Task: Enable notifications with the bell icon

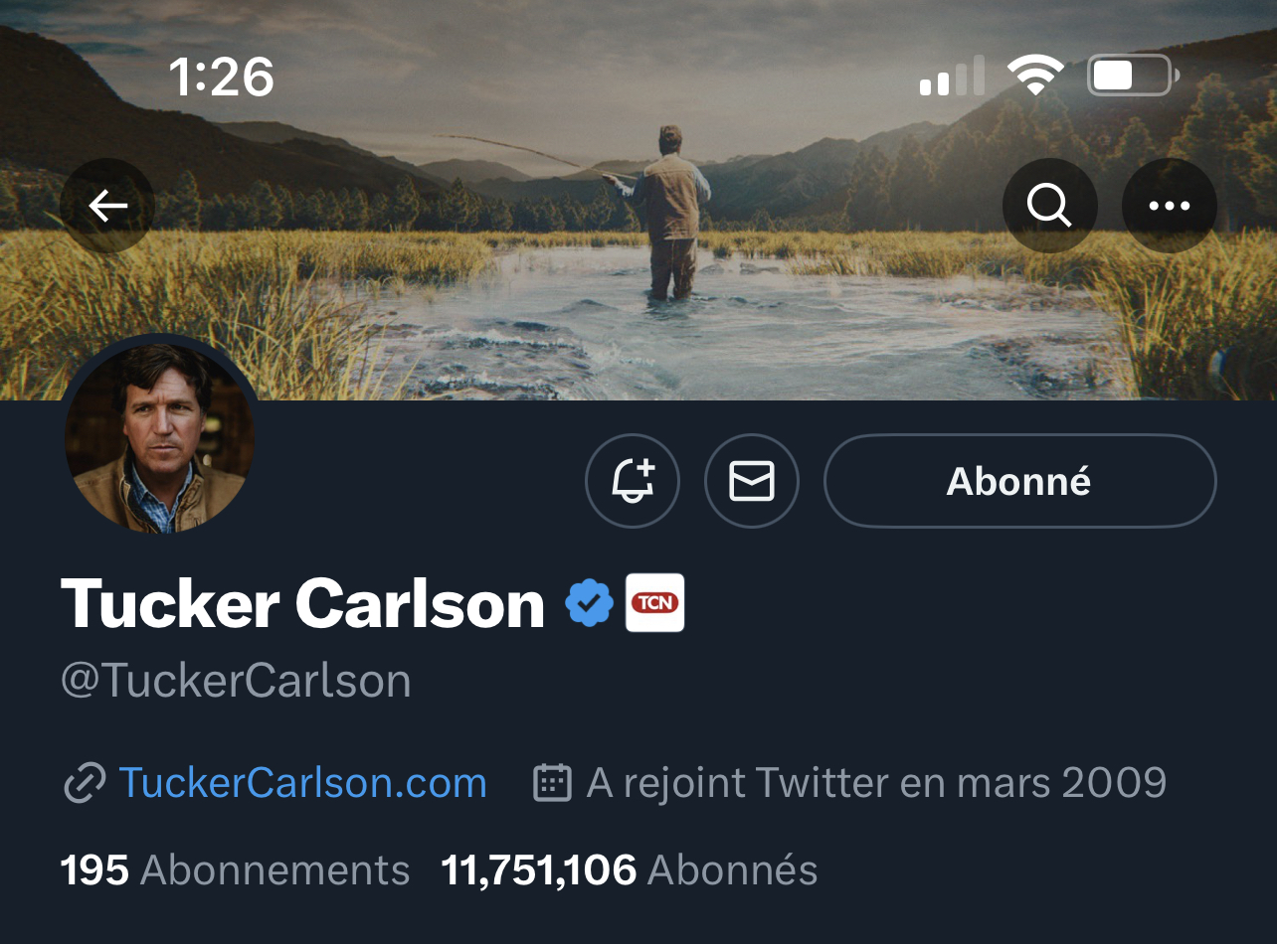Action: pos(633,482)
